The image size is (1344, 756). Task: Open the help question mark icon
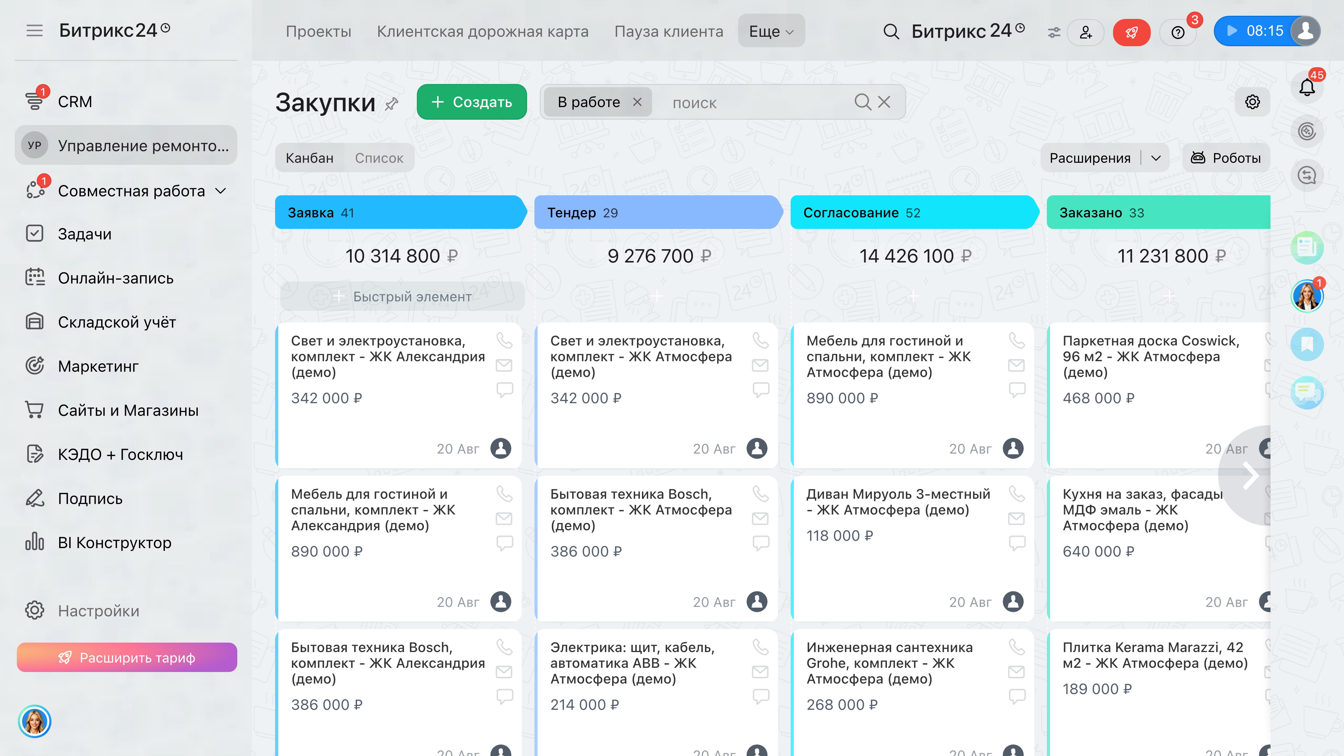coord(1177,32)
